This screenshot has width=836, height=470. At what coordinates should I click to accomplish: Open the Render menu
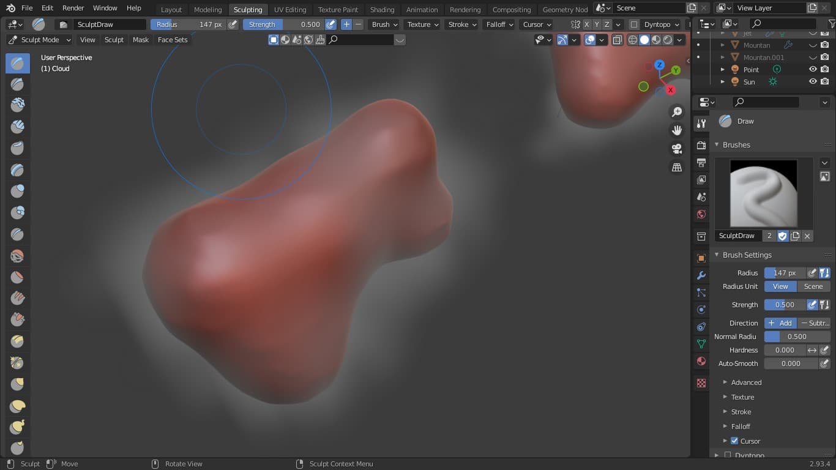(73, 8)
